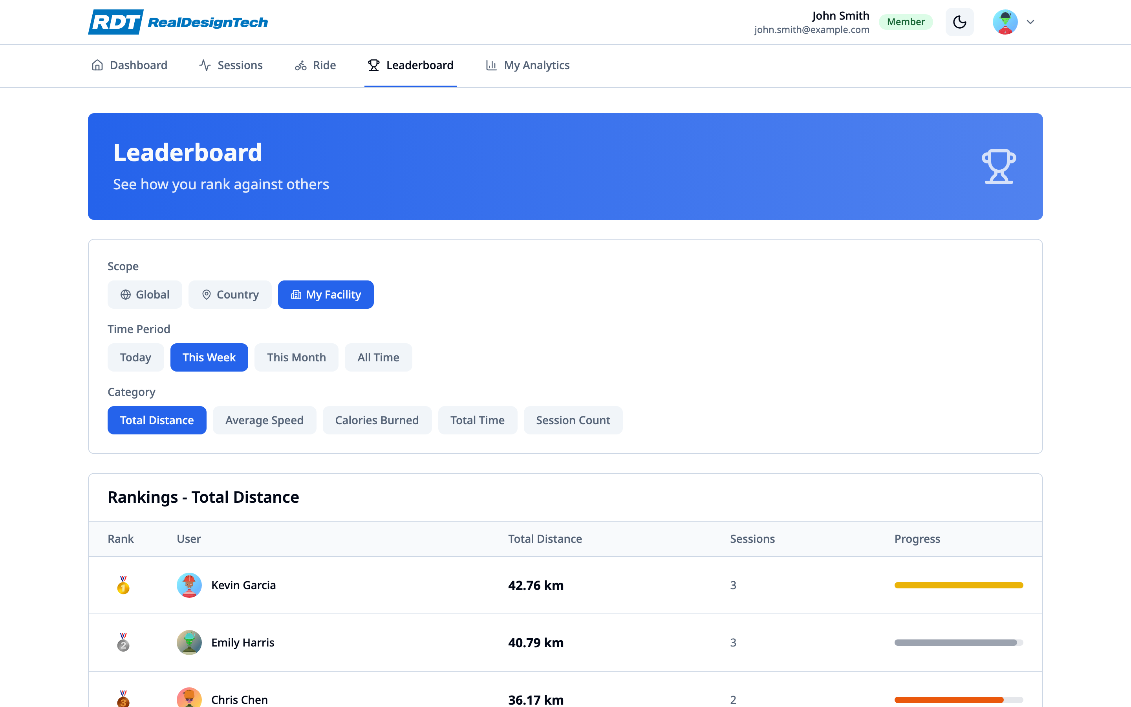The width and height of the screenshot is (1131, 707).
Task: Open the Dashboard home icon
Action: pyautogui.click(x=97, y=65)
